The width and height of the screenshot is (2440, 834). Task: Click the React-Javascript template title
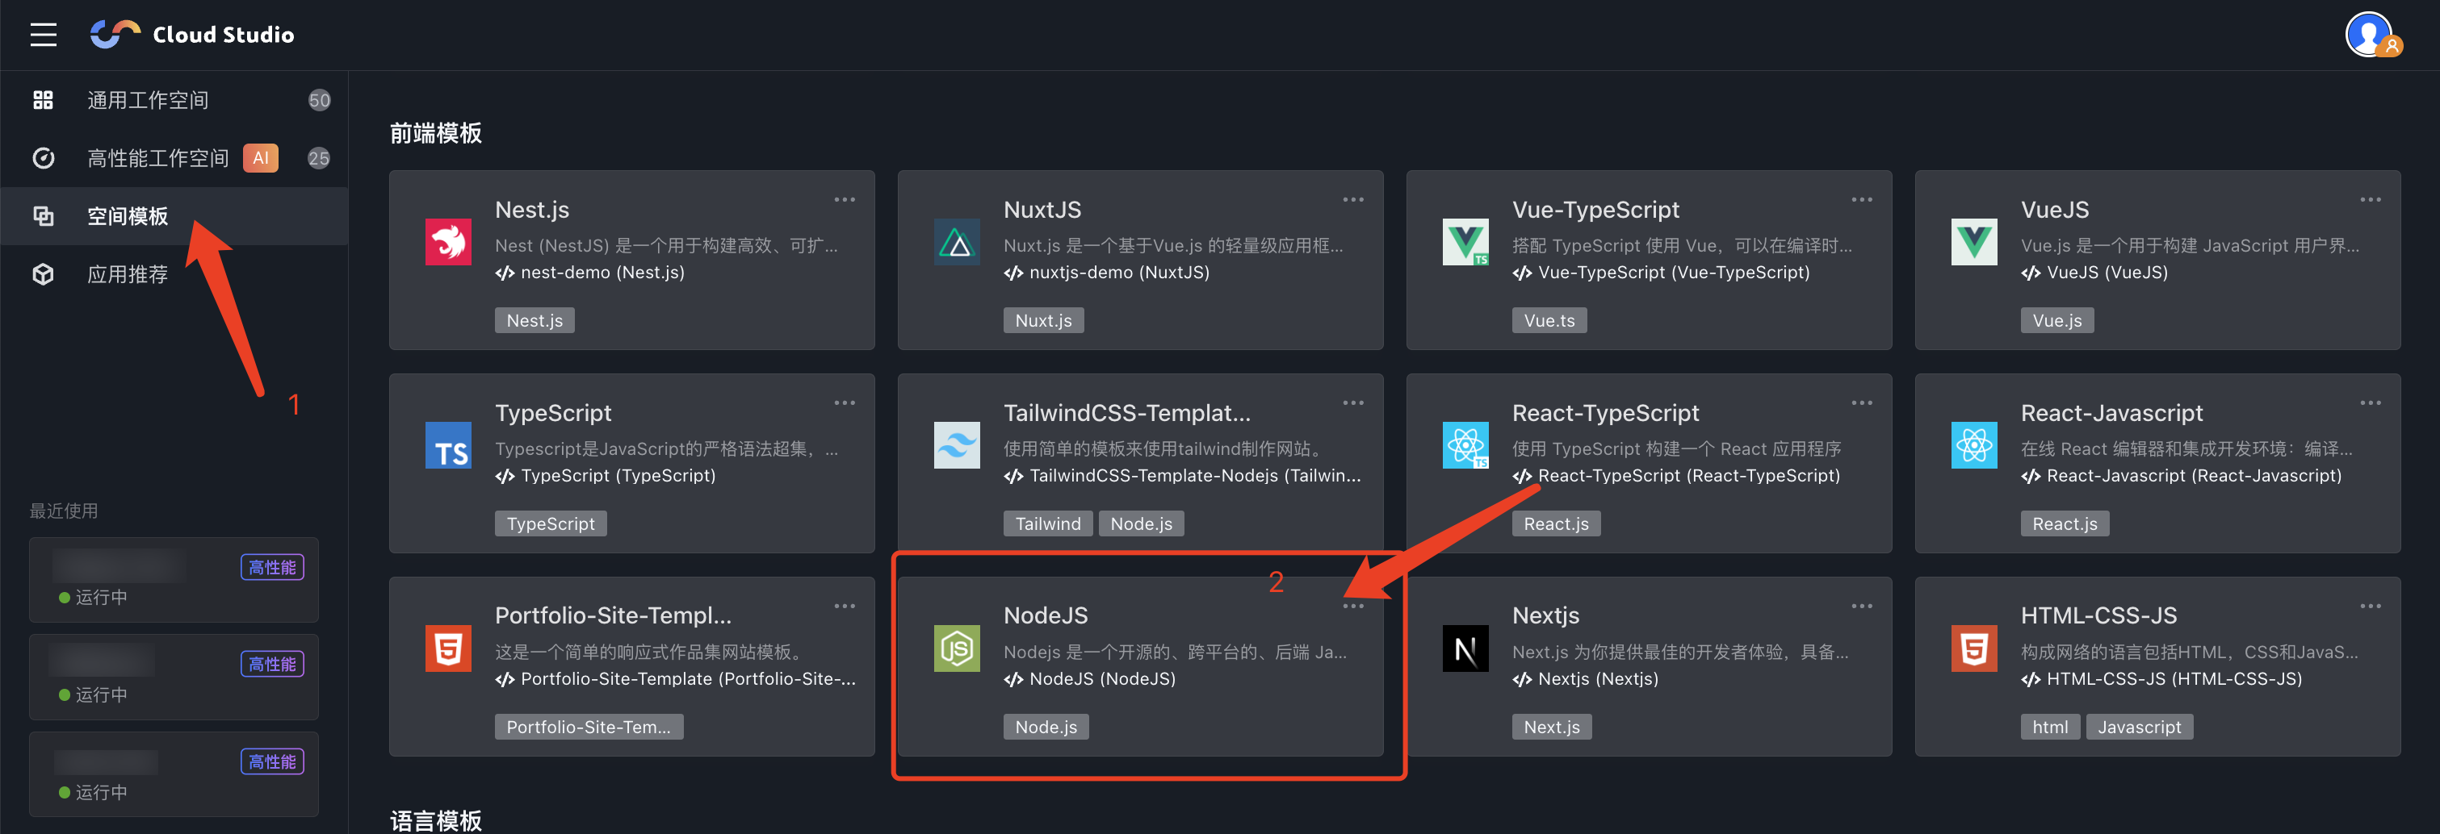point(2112,413)
